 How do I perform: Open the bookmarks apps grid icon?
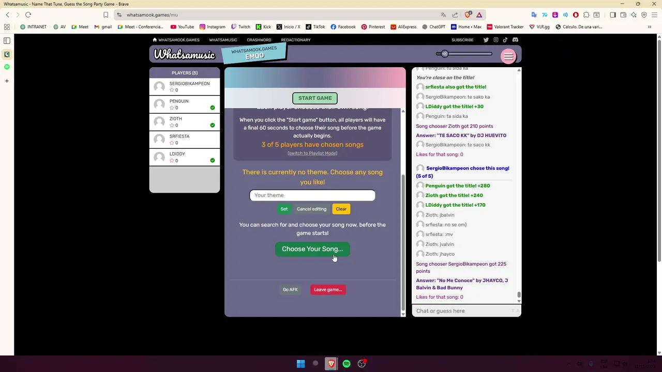[7, 27]
